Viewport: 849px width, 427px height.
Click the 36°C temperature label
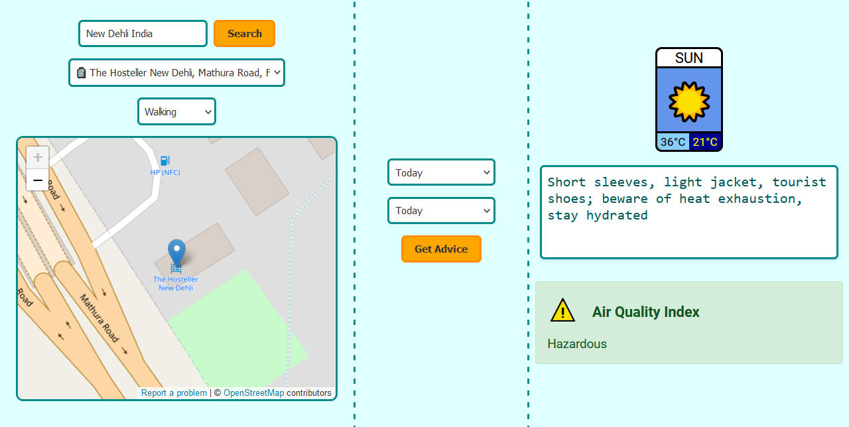click(x=671, y=141)
